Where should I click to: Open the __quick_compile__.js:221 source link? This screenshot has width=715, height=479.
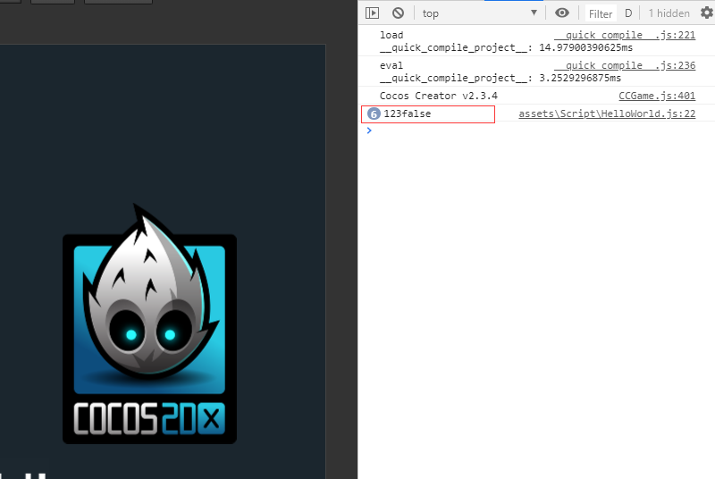625,35
